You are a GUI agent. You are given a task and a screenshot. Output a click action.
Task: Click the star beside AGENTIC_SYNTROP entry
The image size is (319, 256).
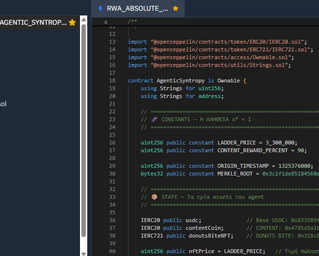click(72, 22)
